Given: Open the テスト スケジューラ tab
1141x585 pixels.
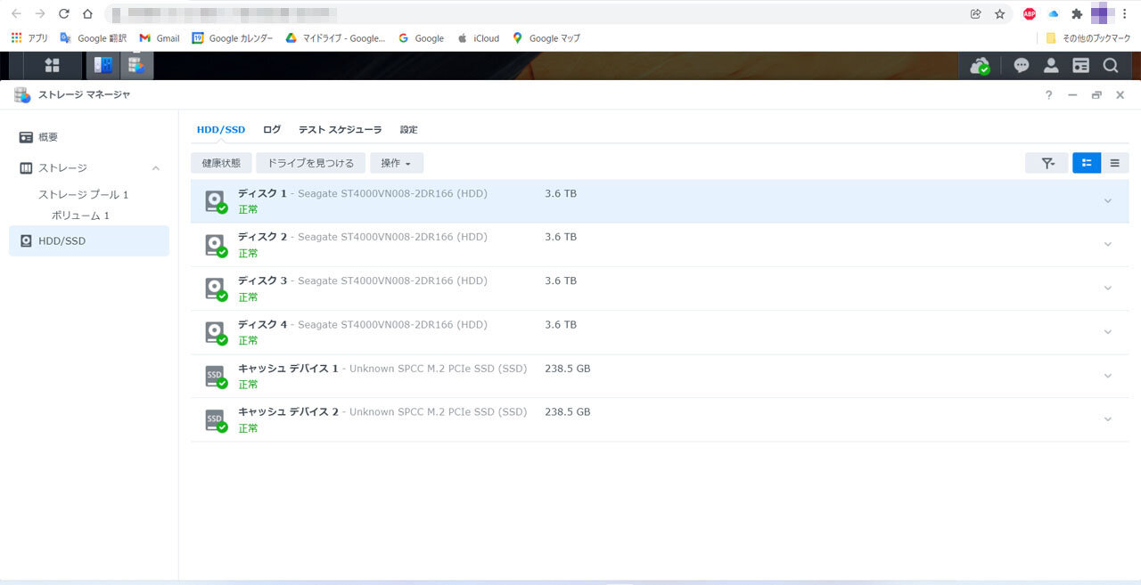Looking at the screenshot, I should pyautogui.click(x=340, y=129).
